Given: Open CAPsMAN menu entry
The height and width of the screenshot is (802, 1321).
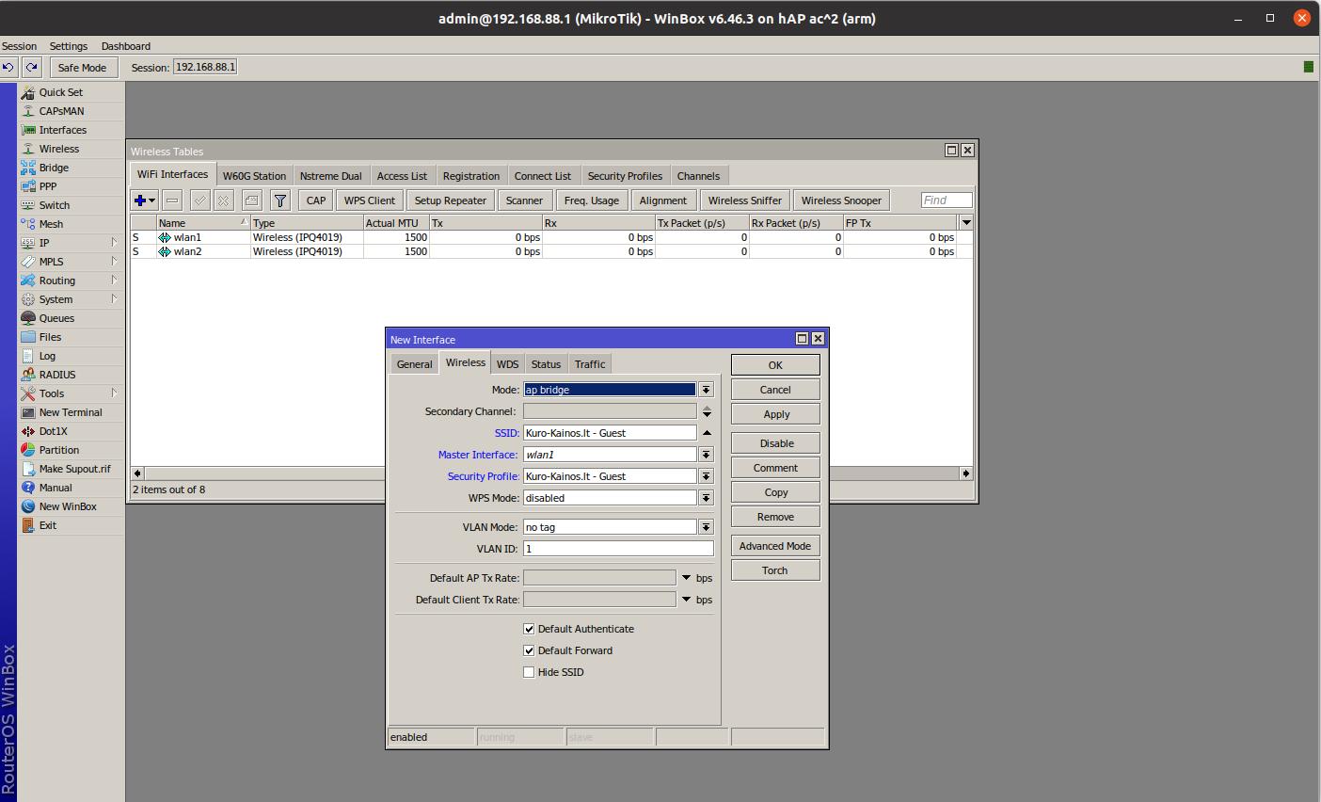Looking at the screenshot, I should (x=61, y=111).
